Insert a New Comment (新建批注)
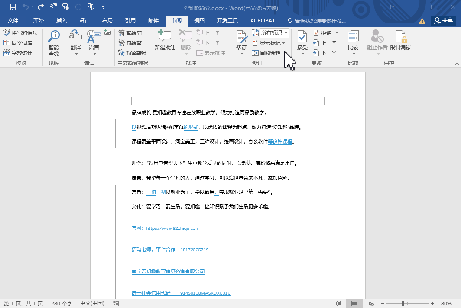Viewport: 461px width, 308px height. [165, 40]
